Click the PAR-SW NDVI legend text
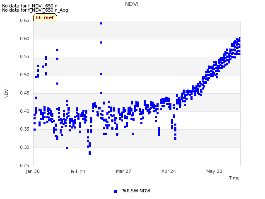265x199 pixels. click(136, 191)
